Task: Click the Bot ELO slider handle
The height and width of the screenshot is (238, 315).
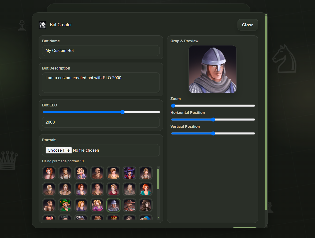Action: (123, 112)
